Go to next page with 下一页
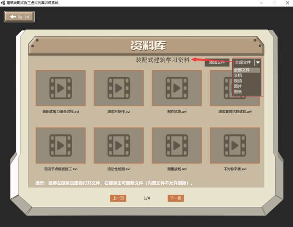The height and width of the screenshot is (227, 293). 175,198
